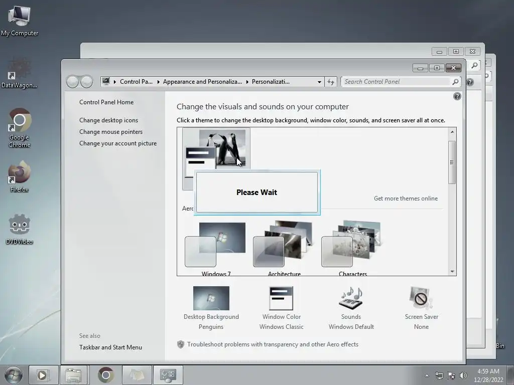Show hidden tray icons arrow
514x385 pixels.
(427, 375)
